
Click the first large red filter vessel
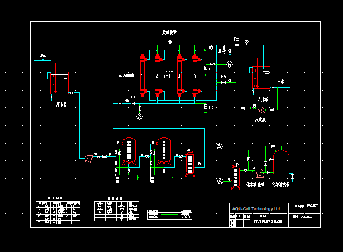click(129, 151)
